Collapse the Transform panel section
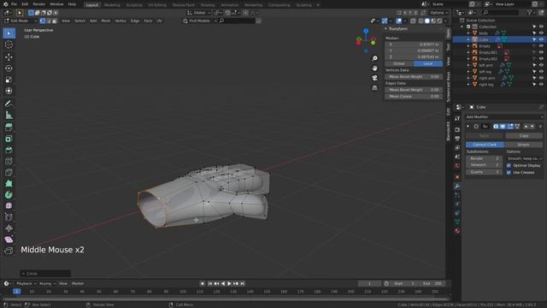The height and width of the screenshot is (308, 547). click(385, 29)
